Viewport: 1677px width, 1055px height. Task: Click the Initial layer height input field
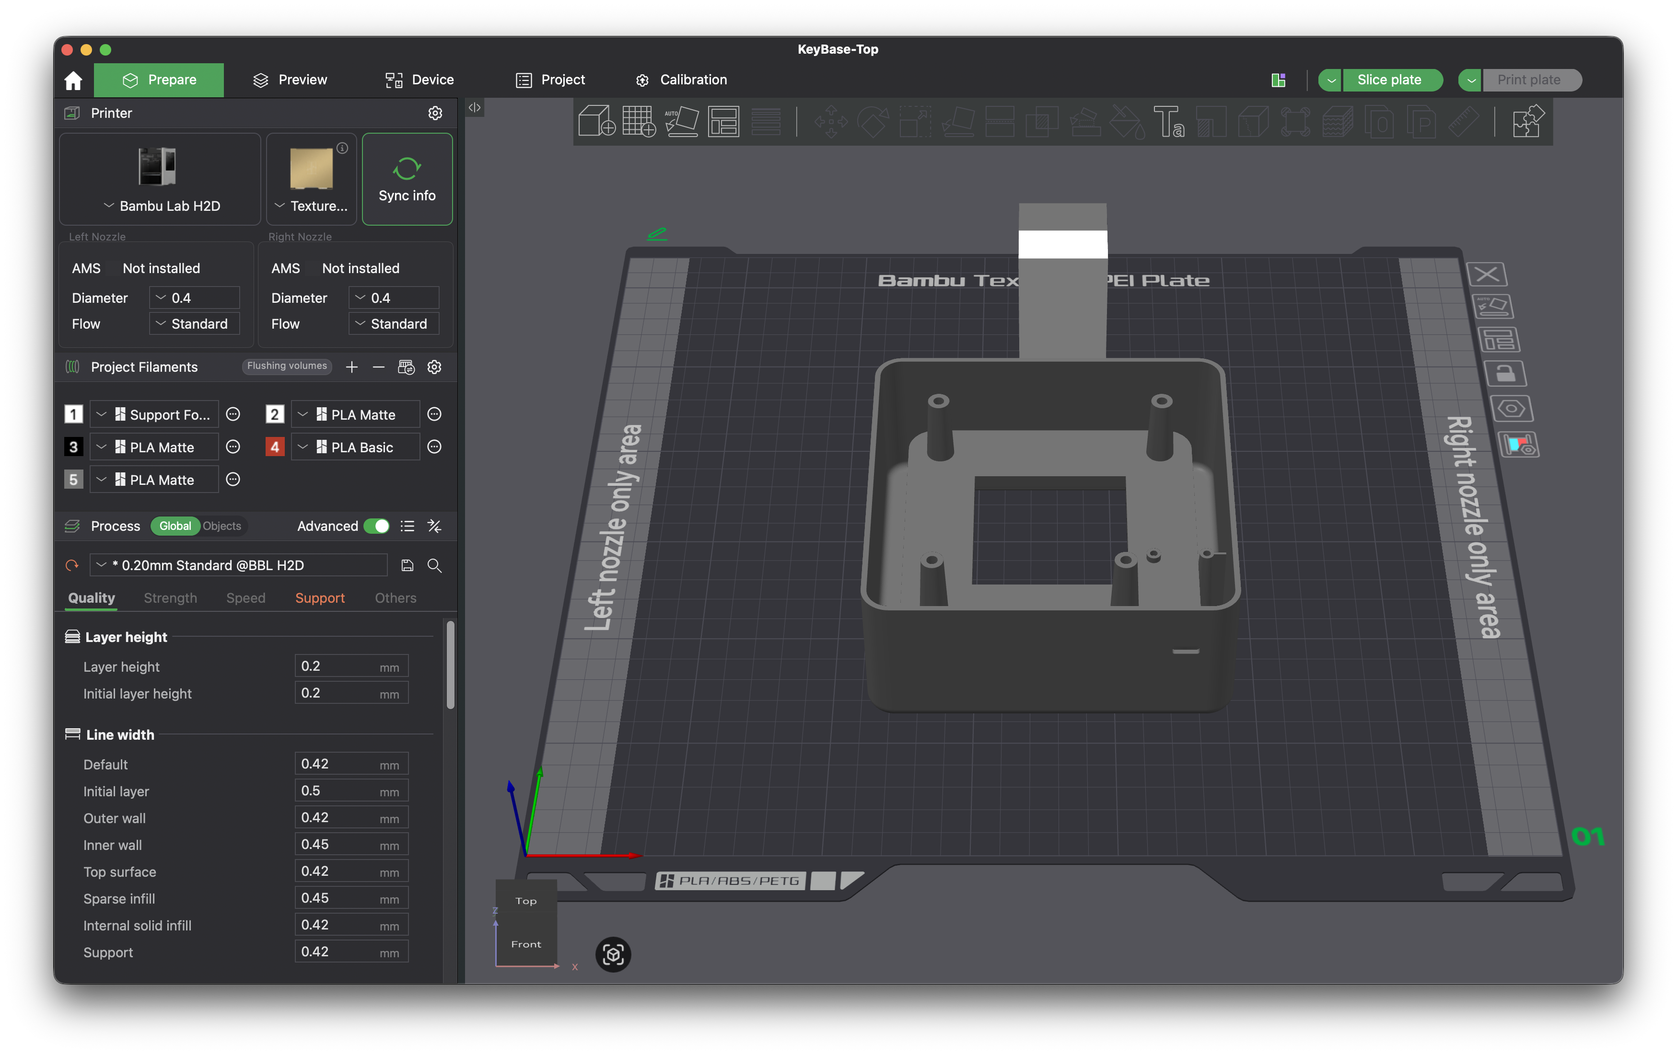pyautogui.click(x=351, y=693)
